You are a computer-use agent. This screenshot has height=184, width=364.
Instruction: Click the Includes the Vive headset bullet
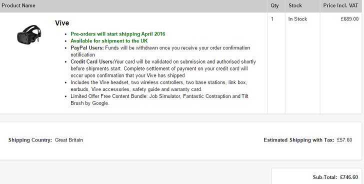point(159,85)
